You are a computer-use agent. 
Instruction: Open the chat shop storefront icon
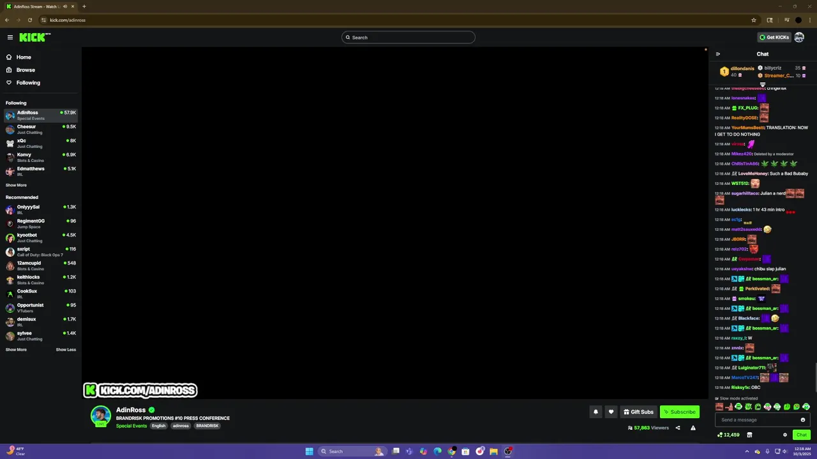click(749, 435)
